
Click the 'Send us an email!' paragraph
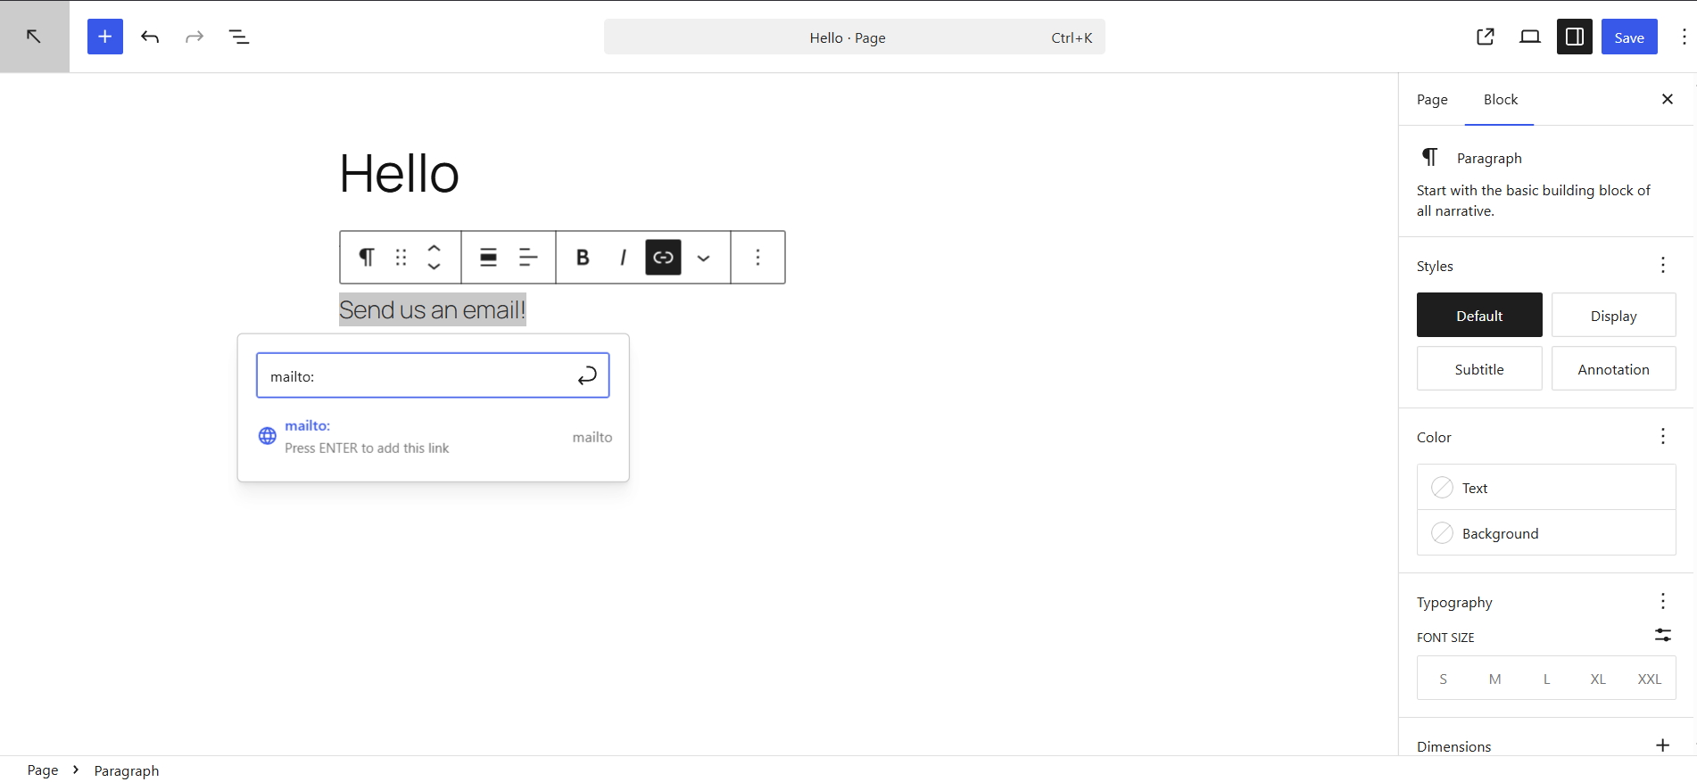(433, 309)
